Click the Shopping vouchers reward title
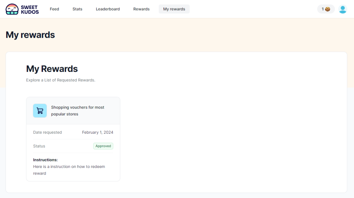The image size is (354, 198). [77, 111]
